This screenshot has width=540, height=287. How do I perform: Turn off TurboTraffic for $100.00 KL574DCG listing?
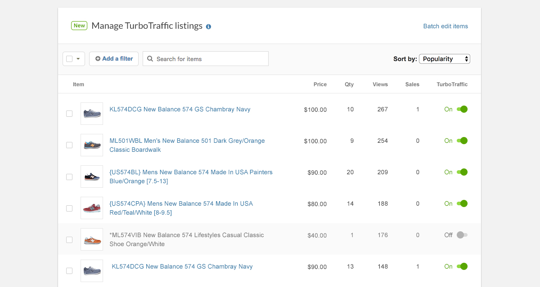click(462, 109)
